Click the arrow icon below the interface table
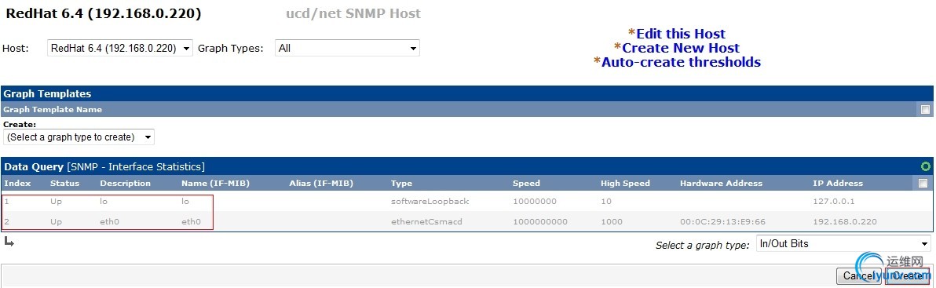Screen dimensions: 936x288 pos(9,242)
